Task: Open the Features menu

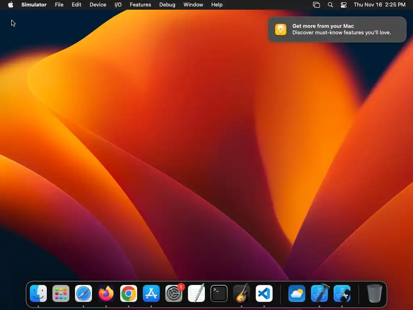Action: [140, 5]
